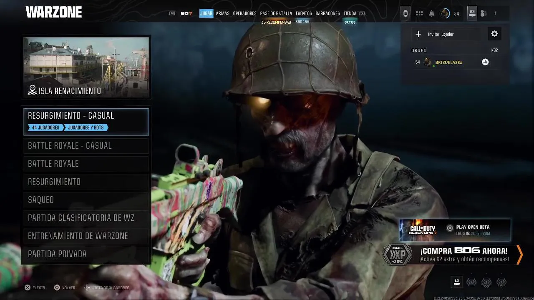Screen dimensions: 534x300
Task: Click the Isla Renacimiento map thumbnail
Action: tap(86, 67)
